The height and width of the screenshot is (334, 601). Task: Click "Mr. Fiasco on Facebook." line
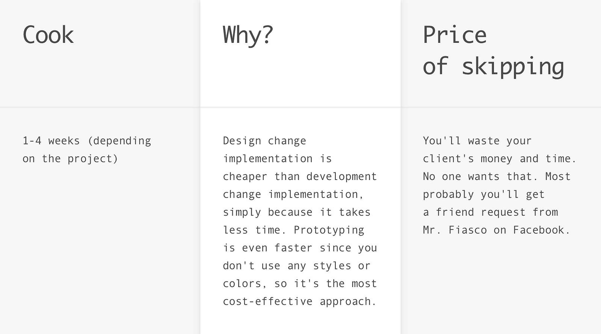(497, 230)
